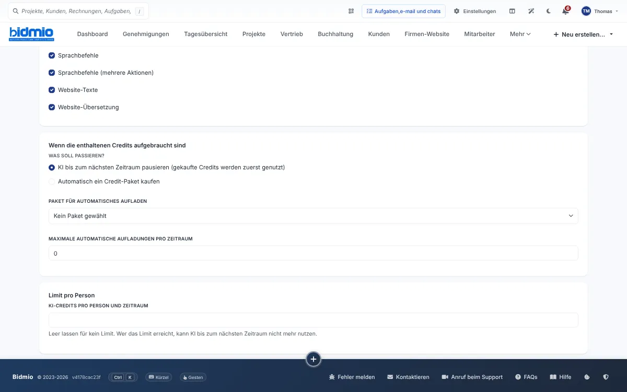Screen dimensions: 627x392
Task: Focus the global search field
Action: pos(78,11)
